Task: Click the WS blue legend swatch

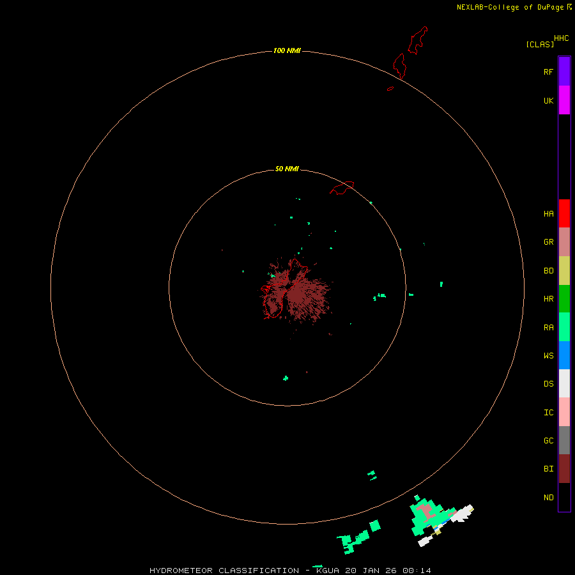Action: [564, 355]
